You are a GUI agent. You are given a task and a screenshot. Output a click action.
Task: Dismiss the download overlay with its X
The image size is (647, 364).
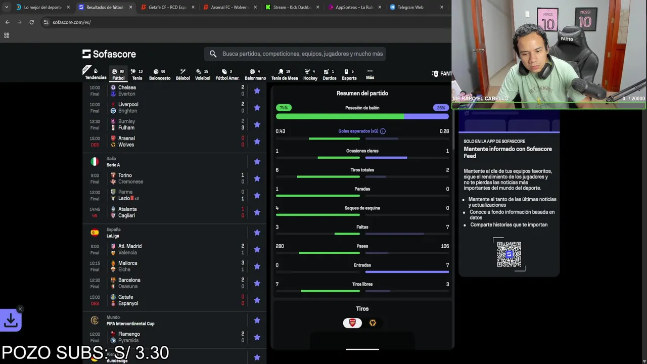(20, 309)
